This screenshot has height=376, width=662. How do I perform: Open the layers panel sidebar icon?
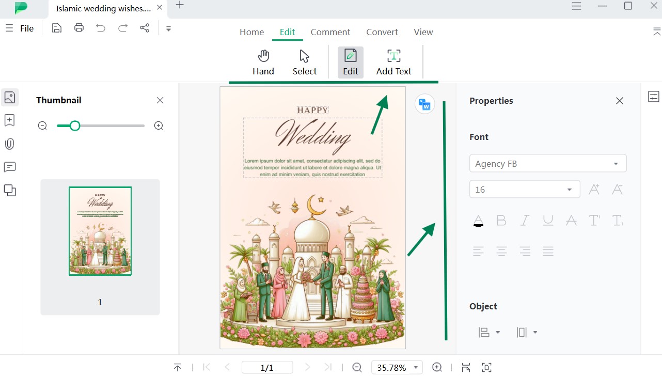10,191
